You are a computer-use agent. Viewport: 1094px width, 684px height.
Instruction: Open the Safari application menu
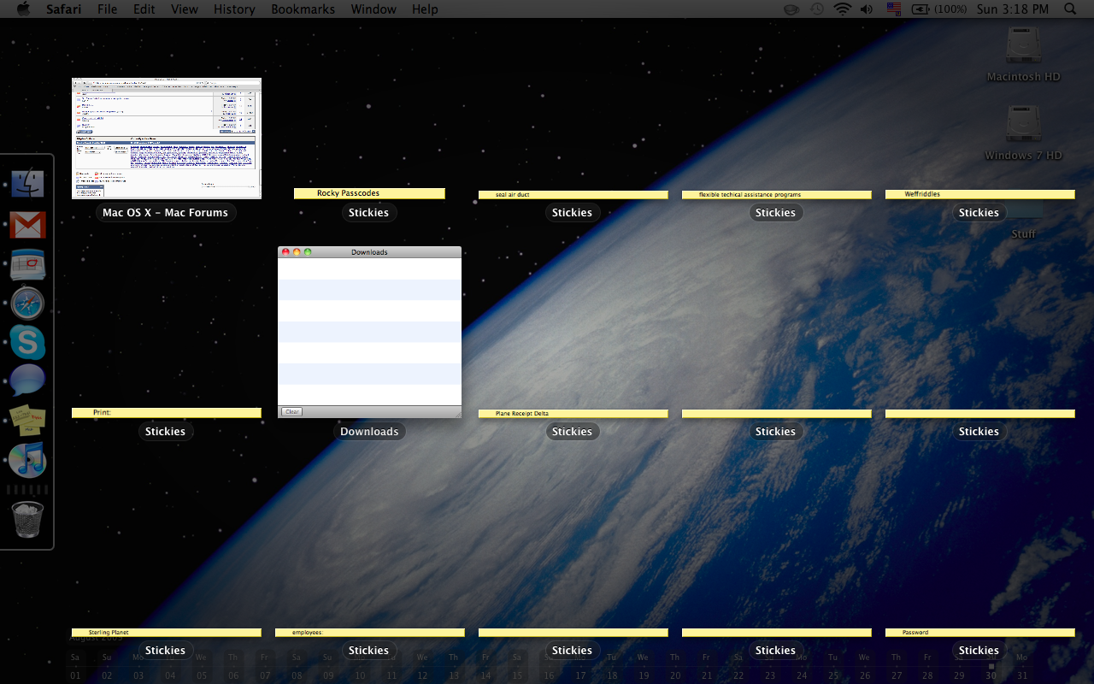tap(64, 9)
